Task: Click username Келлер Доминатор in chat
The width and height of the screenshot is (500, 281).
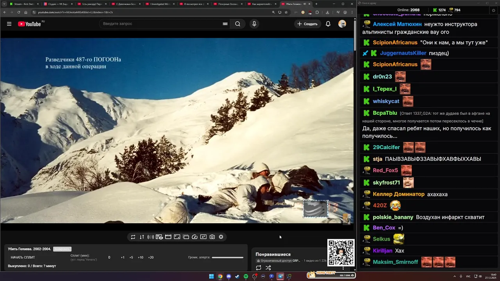Action: (x=398, y=194)
